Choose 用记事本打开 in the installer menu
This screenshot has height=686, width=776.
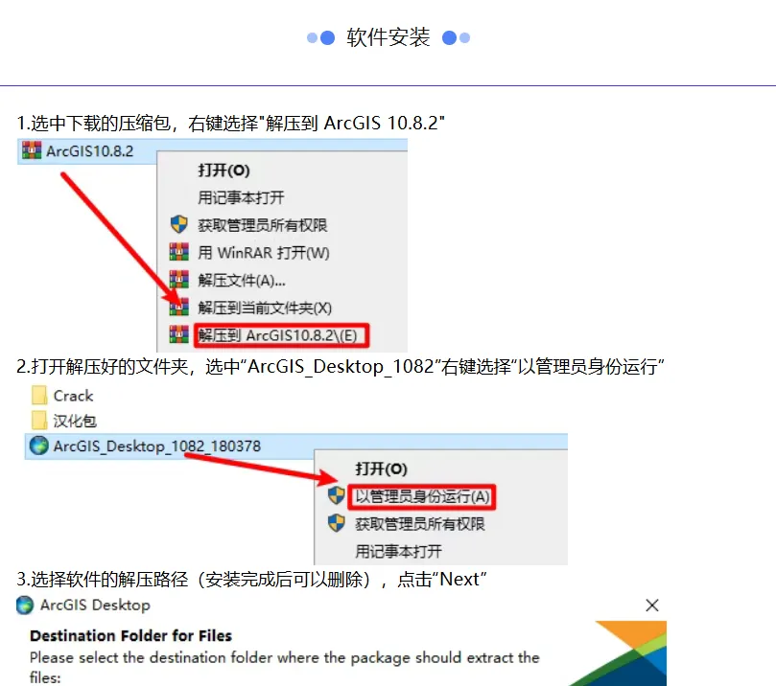coord(398,552)
